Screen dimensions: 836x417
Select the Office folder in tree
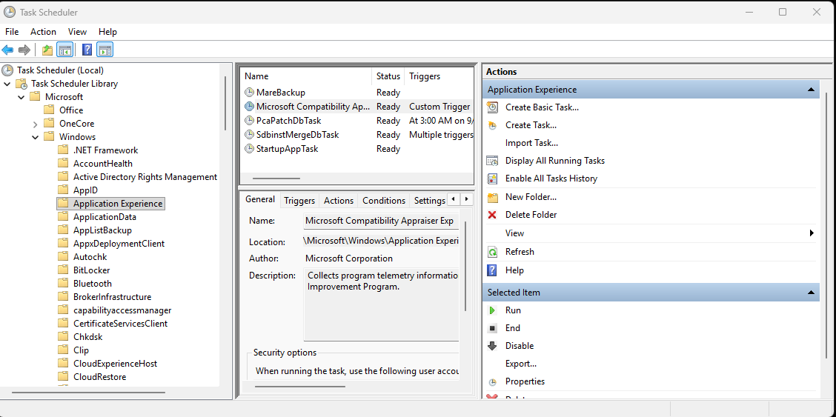pos(71,110)
